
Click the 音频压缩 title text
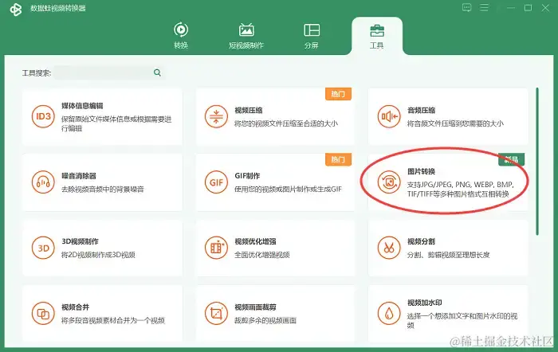coord(422,110)
